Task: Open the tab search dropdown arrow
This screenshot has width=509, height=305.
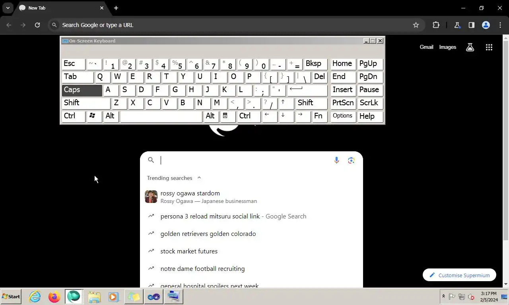Action: coord(8,8)
